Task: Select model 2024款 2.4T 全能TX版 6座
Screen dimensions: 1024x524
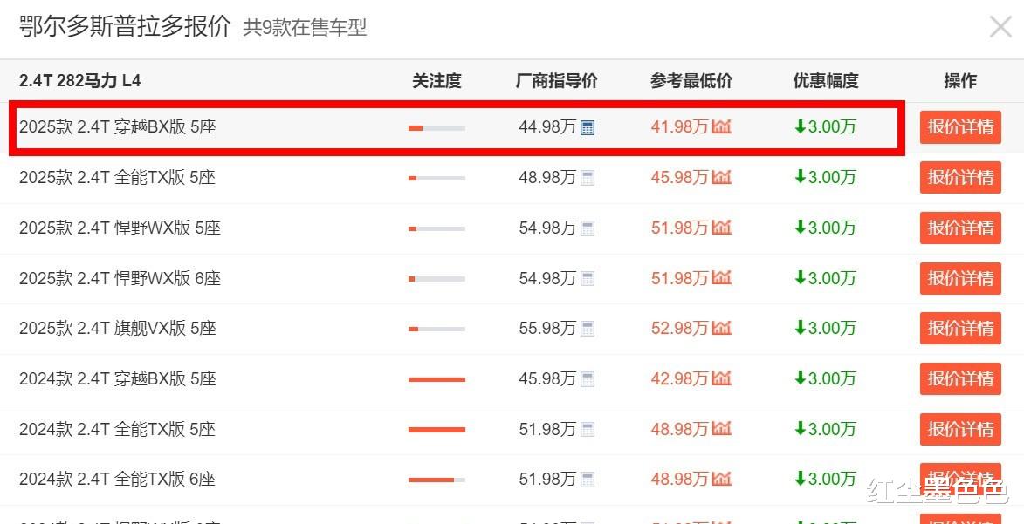Action: pyautogui.click(x=118, y=480)
